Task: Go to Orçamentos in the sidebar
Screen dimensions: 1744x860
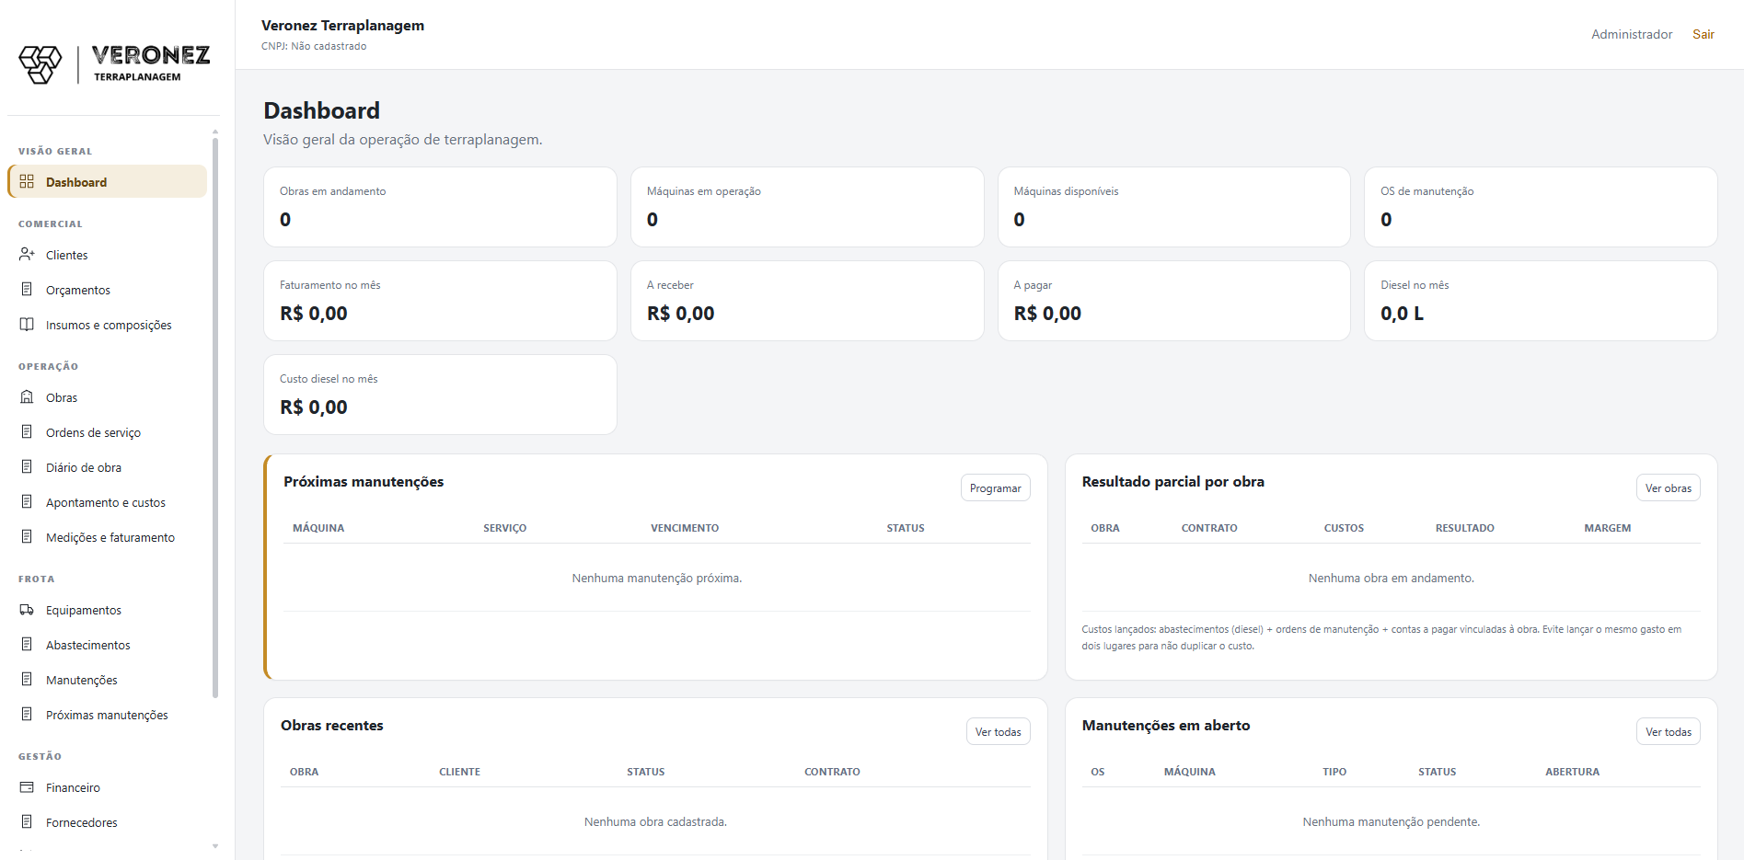Action: click(x=108, y=290)
